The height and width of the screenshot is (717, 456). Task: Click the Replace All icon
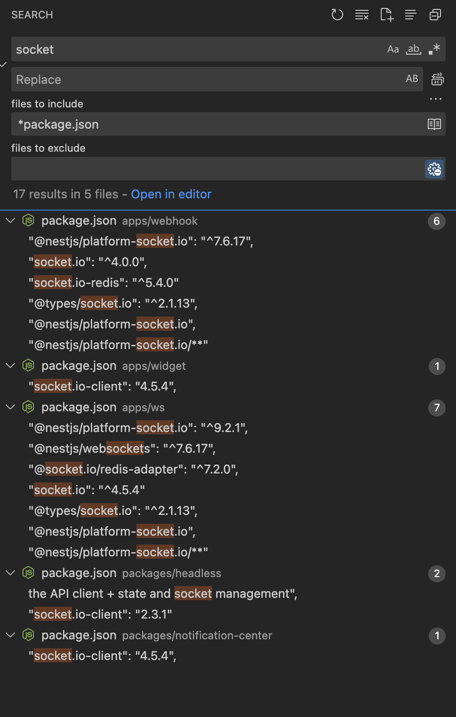tap(437, 79)
